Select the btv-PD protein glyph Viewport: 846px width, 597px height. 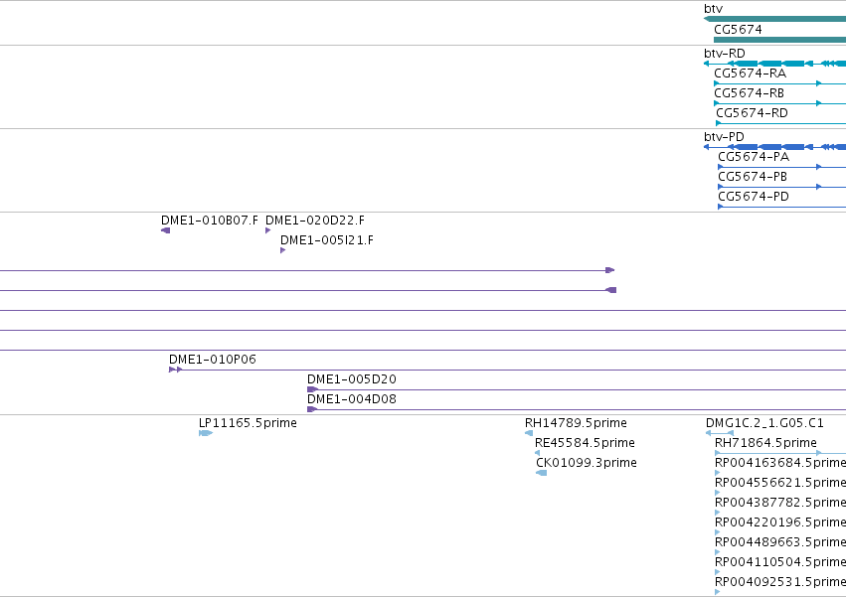pyautogui.click(x=774, y=147)
